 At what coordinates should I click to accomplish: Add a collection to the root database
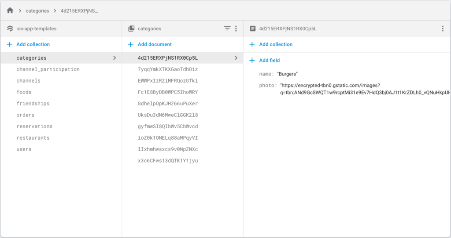[29, 44]
